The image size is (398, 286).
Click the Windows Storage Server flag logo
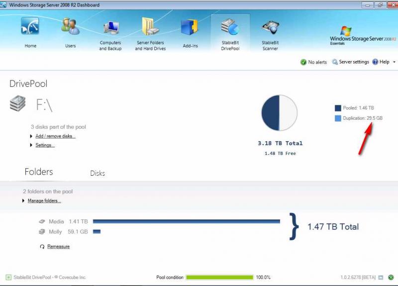(x=346, y=31)
